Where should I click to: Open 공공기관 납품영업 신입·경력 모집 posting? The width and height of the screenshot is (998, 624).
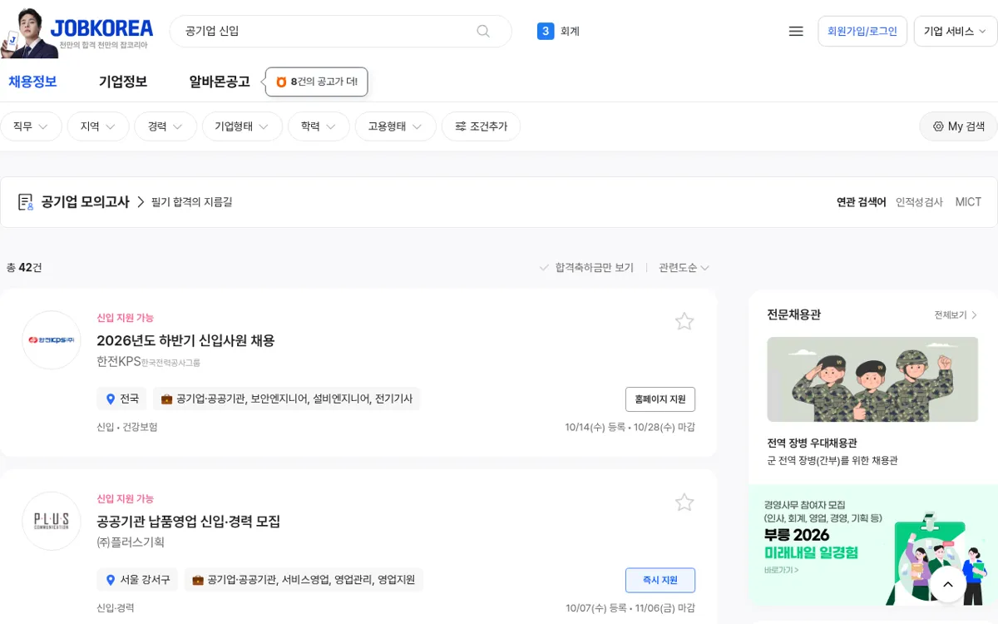coord(189,522)
